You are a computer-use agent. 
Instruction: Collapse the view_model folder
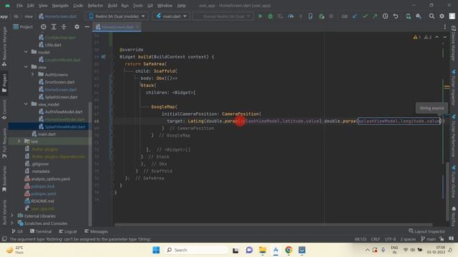pos(26,104)
